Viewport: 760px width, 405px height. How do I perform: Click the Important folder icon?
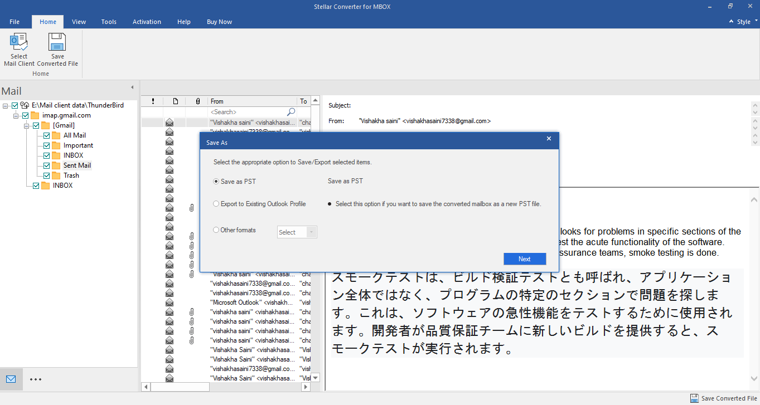click(56, 145)
